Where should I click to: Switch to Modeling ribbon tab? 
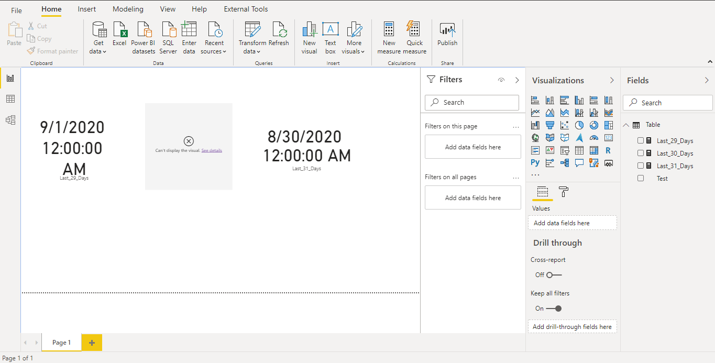(128, 9)
